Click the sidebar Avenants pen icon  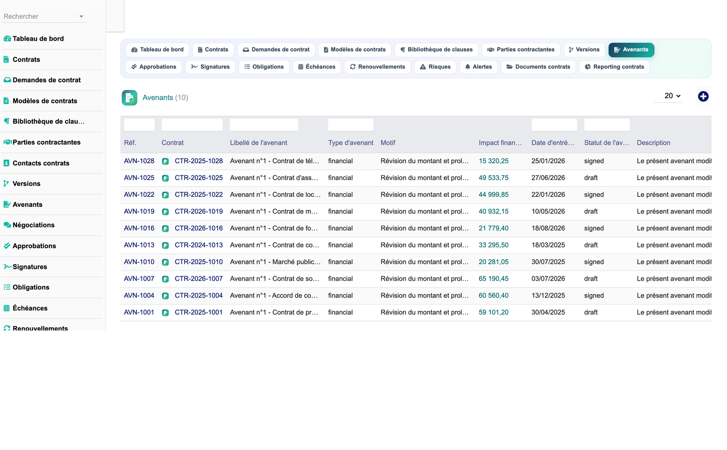(7, 204)
